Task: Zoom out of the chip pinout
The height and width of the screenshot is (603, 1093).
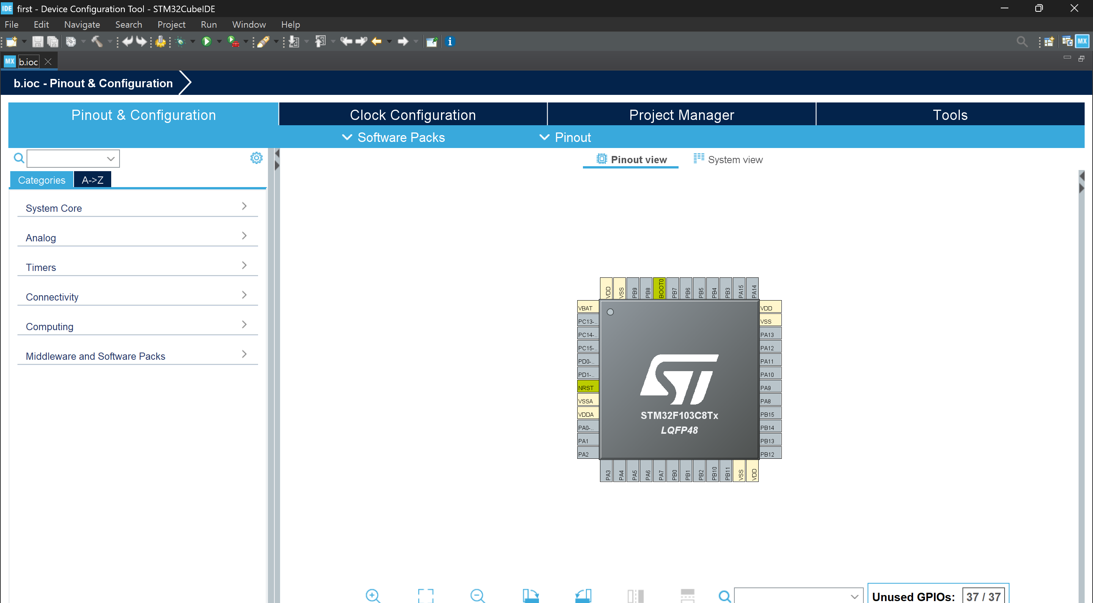Action: pyautogui.click(x=478, y=595)
